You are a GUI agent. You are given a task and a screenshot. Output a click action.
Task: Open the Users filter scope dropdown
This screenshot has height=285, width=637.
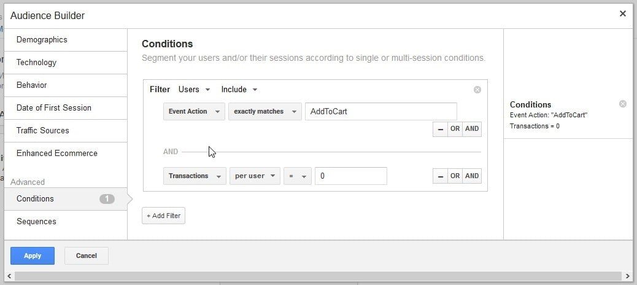194,90
